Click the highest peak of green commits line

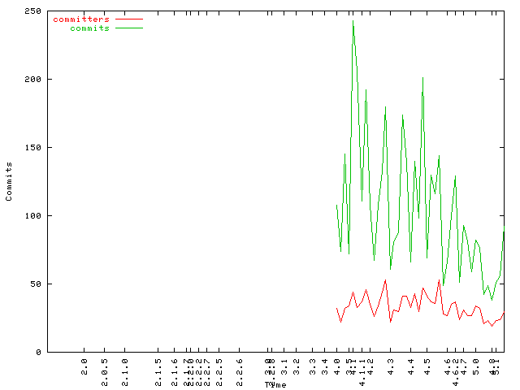coord(353,20)
